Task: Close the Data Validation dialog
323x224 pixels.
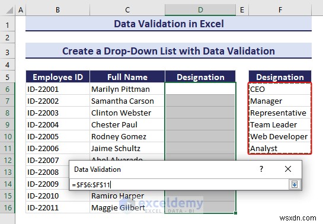Action: tap(288, 169)
